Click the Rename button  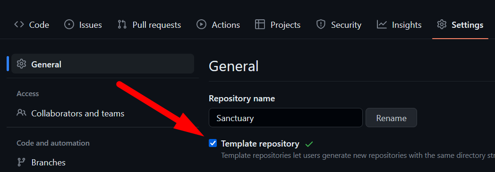(x=391, y=118)
